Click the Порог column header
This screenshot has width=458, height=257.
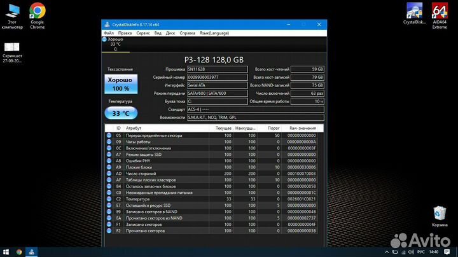coord(269,128)
